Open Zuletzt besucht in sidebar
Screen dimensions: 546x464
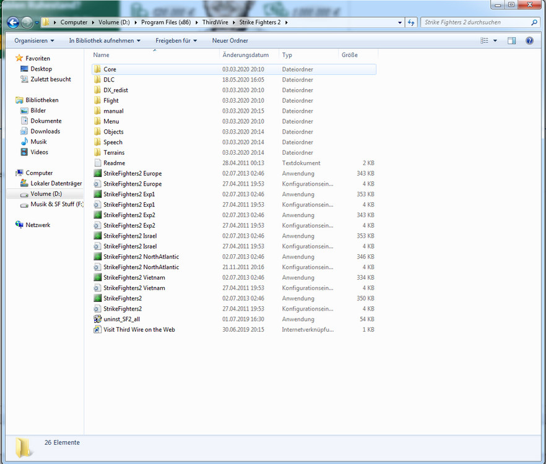click(51, 79)
